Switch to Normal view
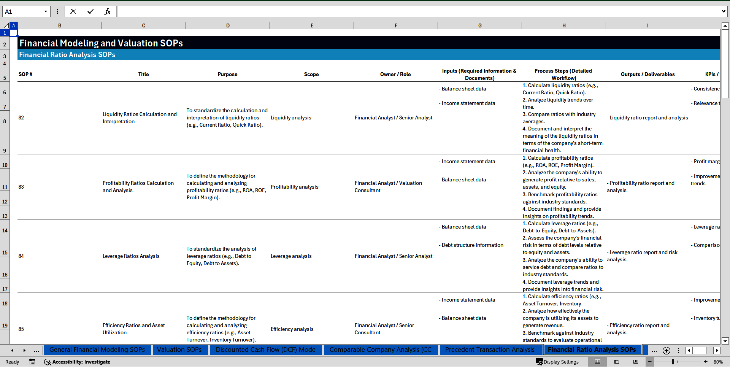The width and height of the screenshot is (730, 367). pyautogui.click(x=597, y=362)
